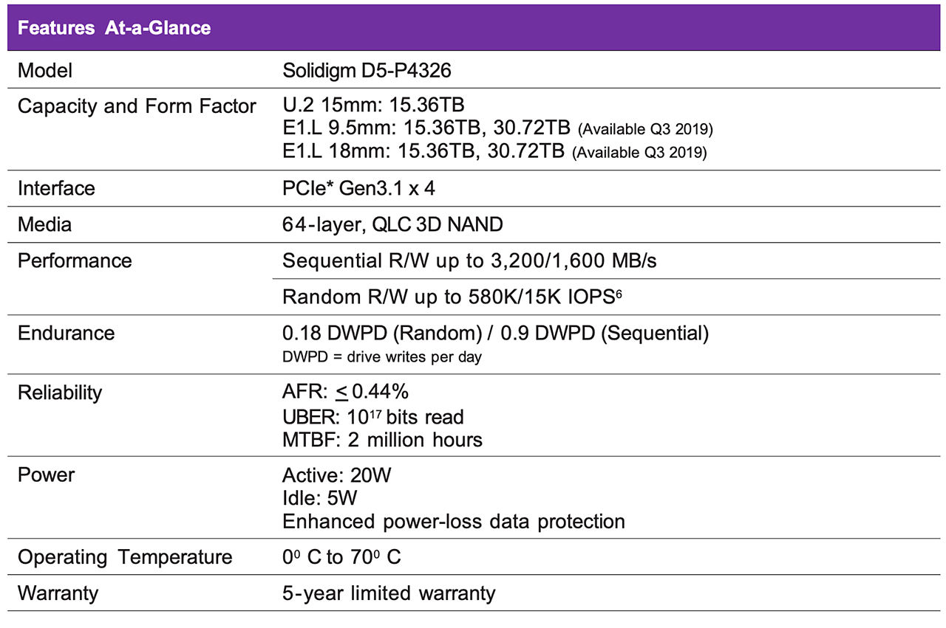Viewport: 946px width, 628px height.
Task: Click the MTBF: 2 million hours line
Action: pos(382,440)
